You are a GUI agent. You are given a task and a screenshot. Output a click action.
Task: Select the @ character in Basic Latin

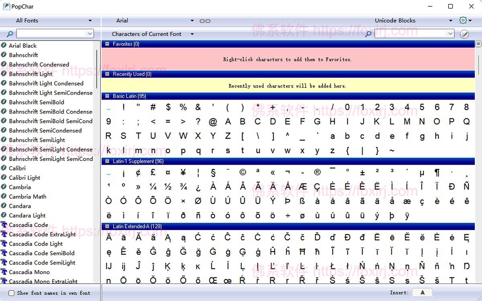click(213, 121)
